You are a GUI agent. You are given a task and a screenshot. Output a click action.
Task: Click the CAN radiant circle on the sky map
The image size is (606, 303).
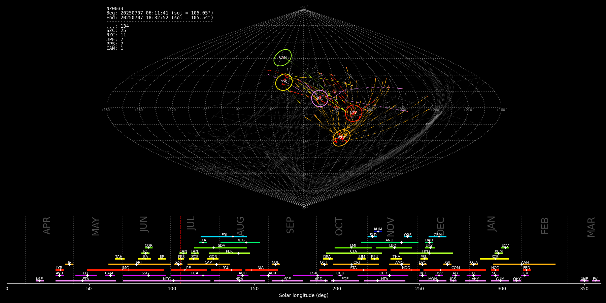coord(282,58)
